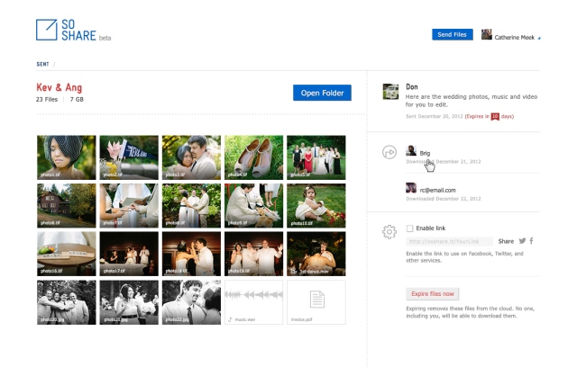577x367 pixels.
Task: Open the 1st dance.mov video thumbnail
Action: [316, 254]
